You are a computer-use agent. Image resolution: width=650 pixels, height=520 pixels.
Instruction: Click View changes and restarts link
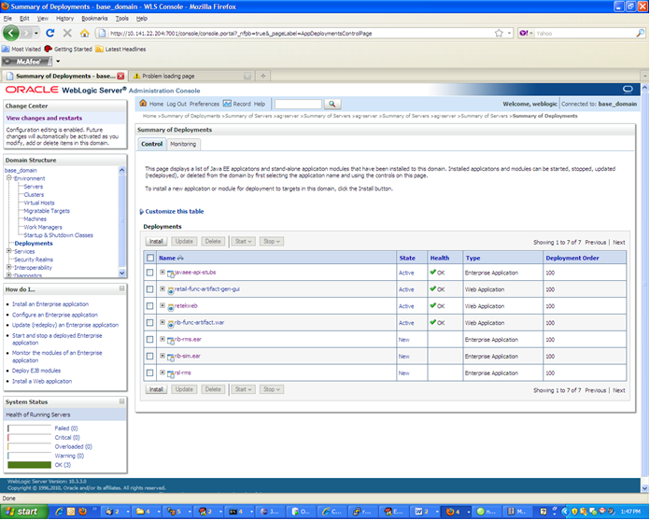click(44, 118)
